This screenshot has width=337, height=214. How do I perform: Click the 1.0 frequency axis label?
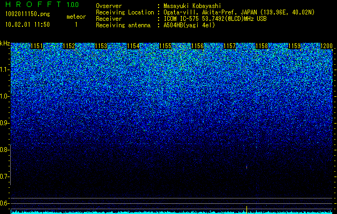(5, 96)
